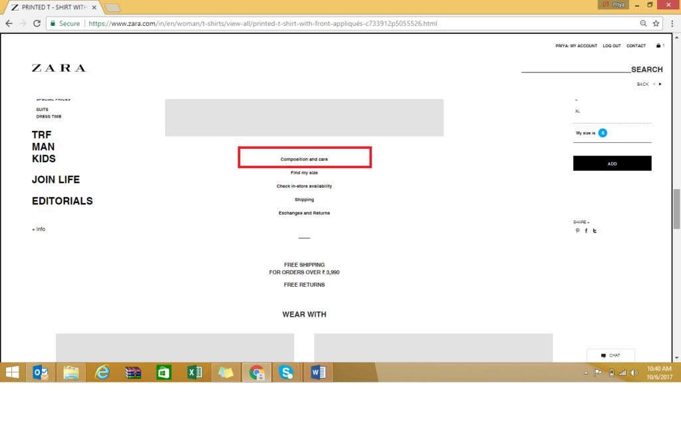This screenshot has height=433, width=681.
Task: Select size XL
Action: [x=577, y=111]
